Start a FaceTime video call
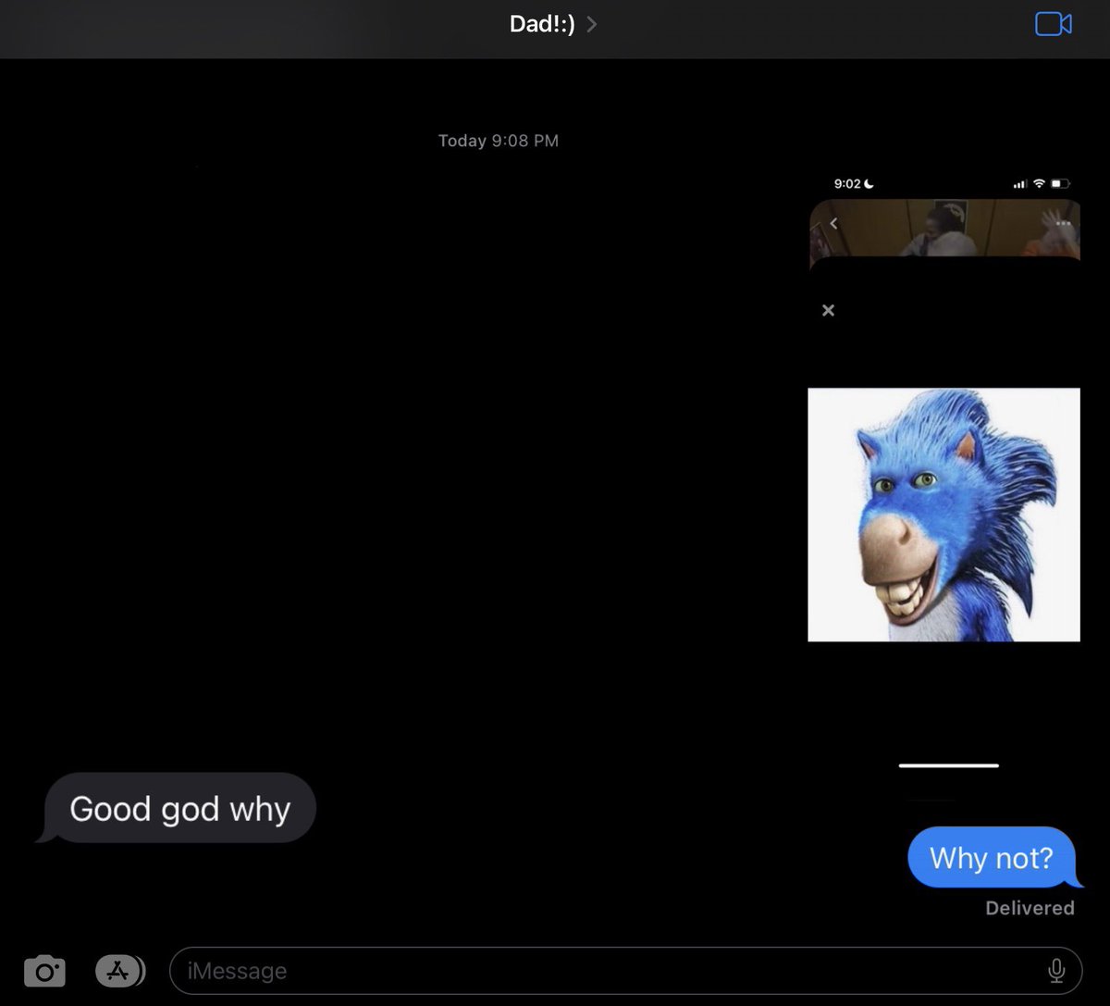 coord(1053,24)
